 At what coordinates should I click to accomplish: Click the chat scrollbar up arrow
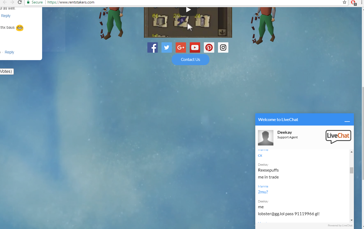(x=351, y=152)
